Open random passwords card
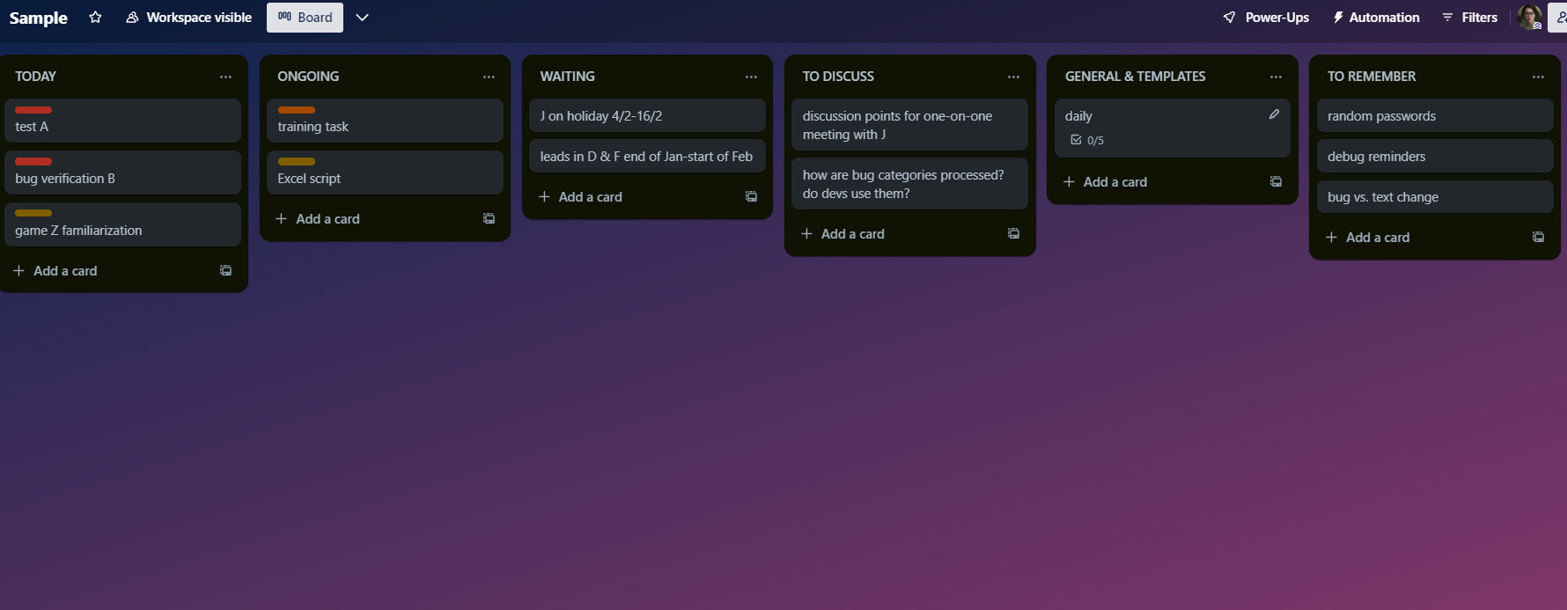 coord(1435,115)
